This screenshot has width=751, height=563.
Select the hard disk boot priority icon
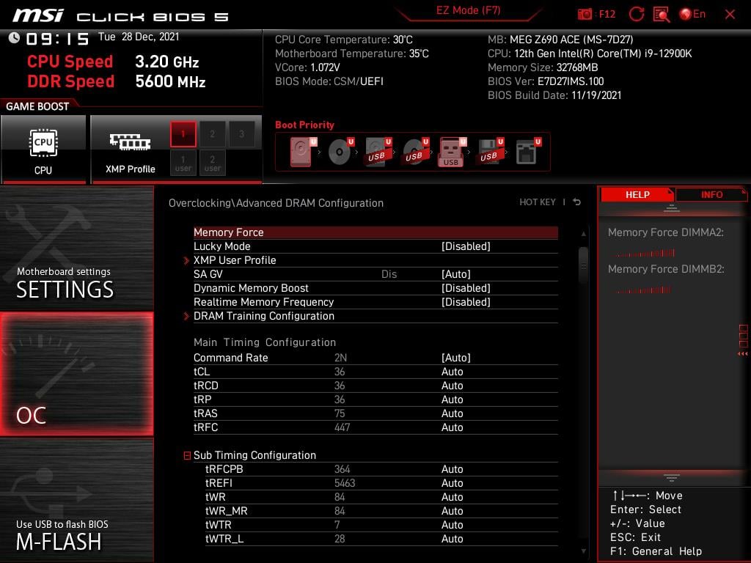pyautogui.click(x=302, y=151)
